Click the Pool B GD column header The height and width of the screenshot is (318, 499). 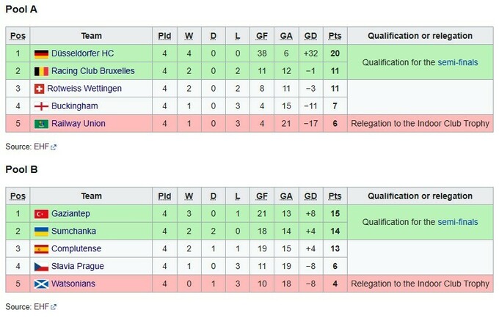[310, 196]
